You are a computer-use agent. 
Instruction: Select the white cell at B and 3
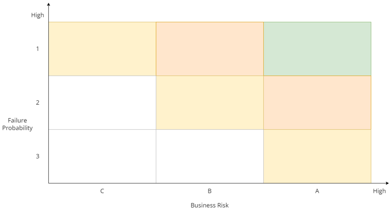pos(210,156)
